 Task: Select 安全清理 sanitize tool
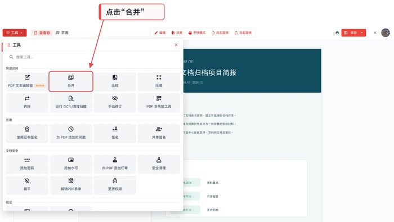(159, 164)
